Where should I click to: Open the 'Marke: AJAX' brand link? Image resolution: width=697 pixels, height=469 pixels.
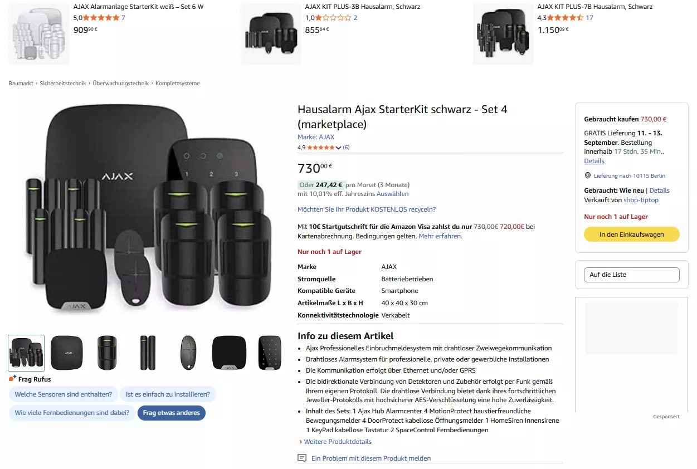click(x=316, y=137)
